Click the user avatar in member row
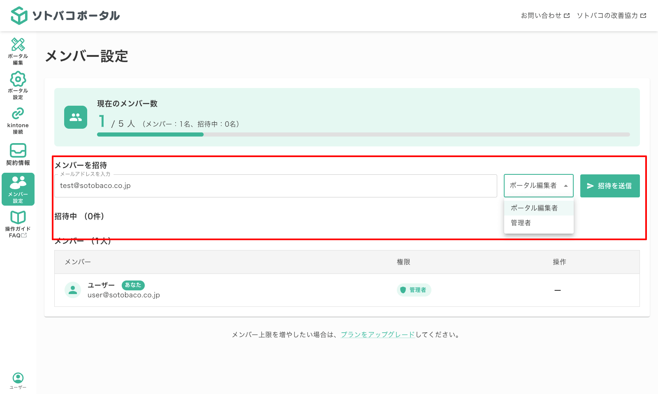This screenshot has height=394, width=658. pos(73,290)
